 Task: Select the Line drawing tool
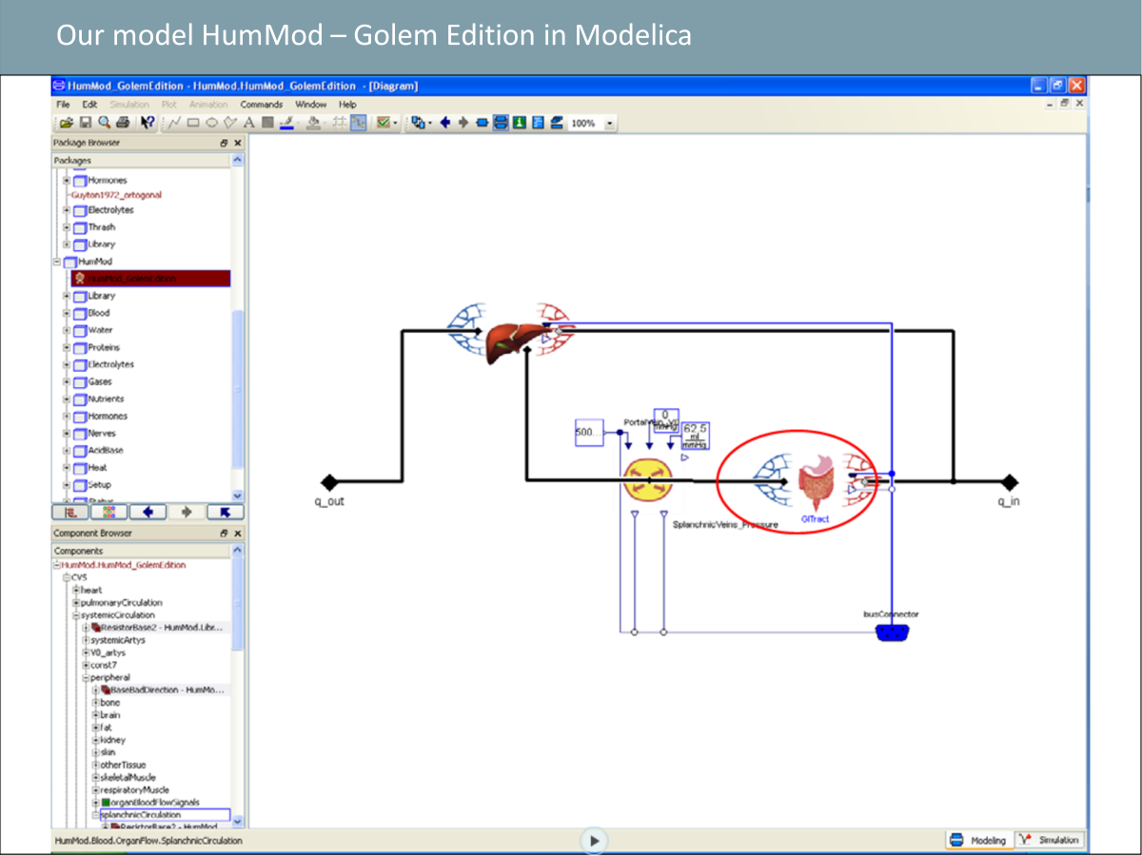[x=175, y=123]
